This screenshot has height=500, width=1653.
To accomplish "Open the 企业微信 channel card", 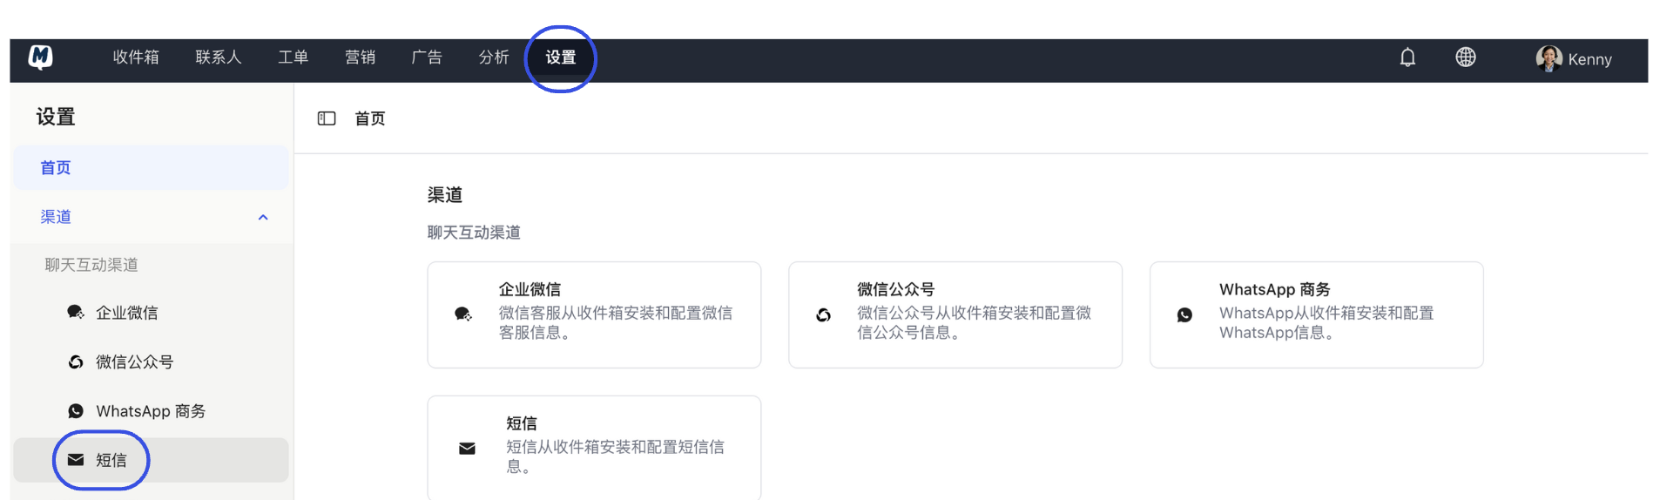I will point(594,314).
